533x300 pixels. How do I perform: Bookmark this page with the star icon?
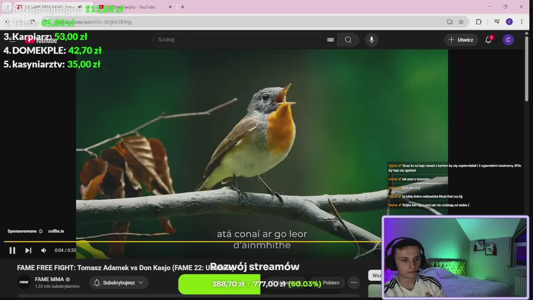[x=461, y=22]
